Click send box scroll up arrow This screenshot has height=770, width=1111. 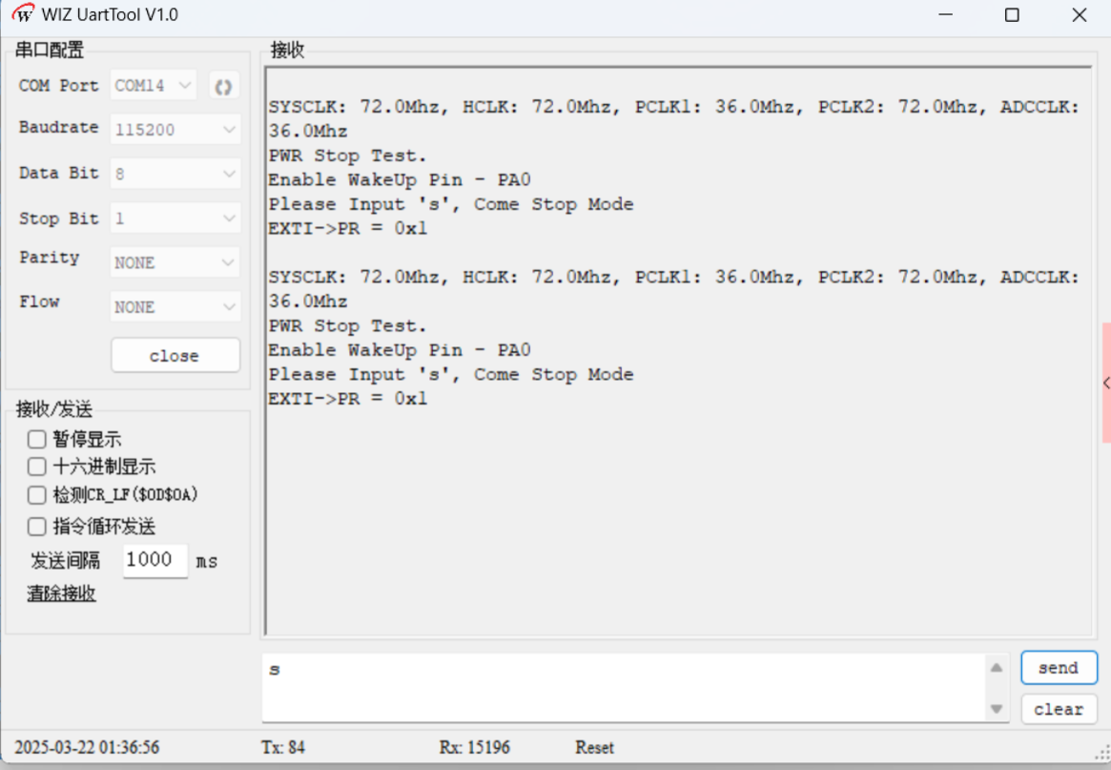pyautogui.click(x=996, y=668)
